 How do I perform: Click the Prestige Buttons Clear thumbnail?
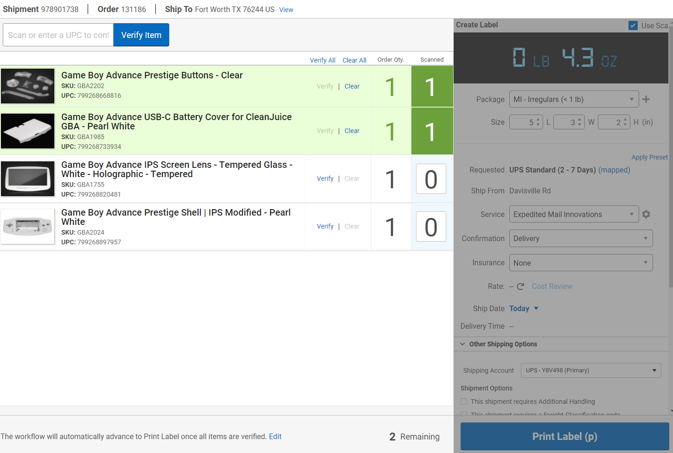pyautogui.click(x=28, y=86)
